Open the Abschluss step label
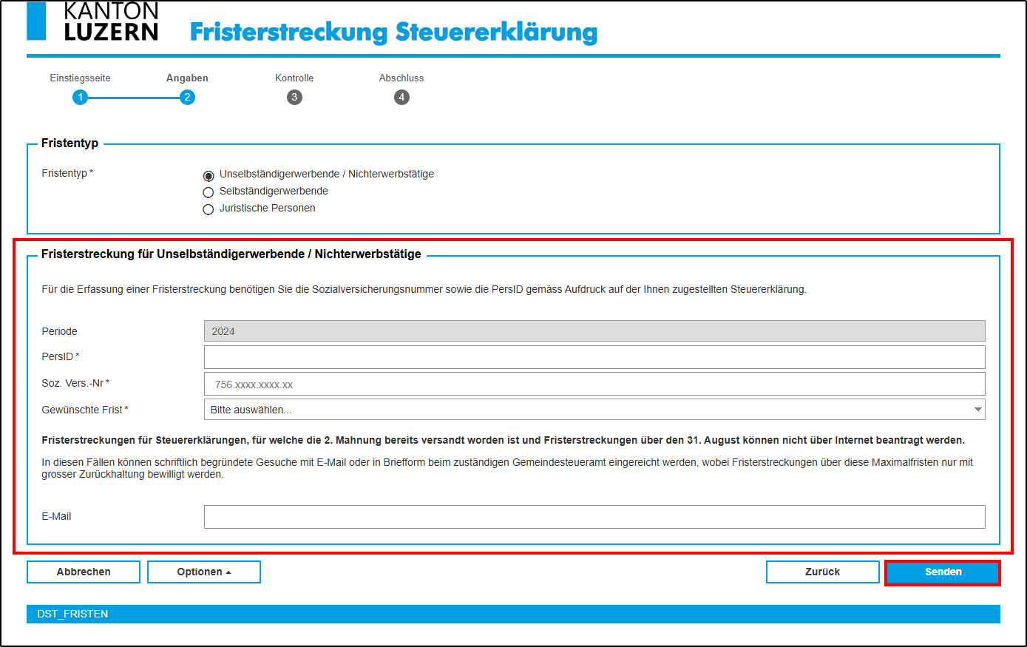 [401, 78]
